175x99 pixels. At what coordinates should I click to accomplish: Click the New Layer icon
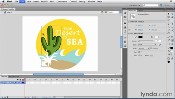tap(2, 97)
